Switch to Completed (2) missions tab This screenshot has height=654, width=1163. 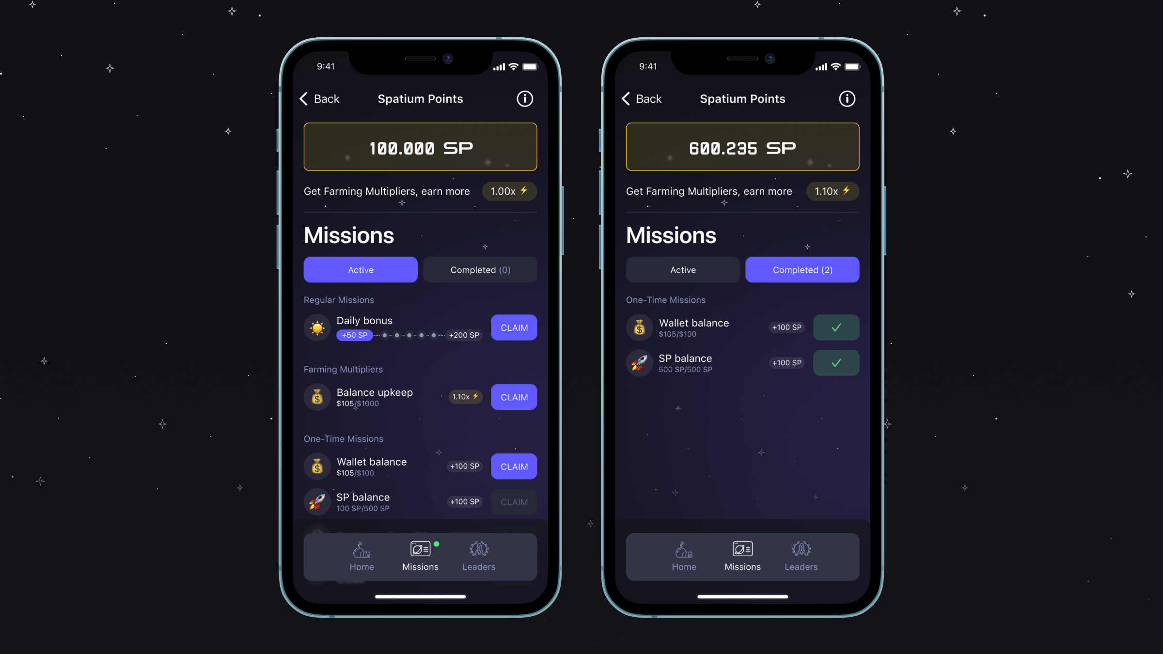802,270
